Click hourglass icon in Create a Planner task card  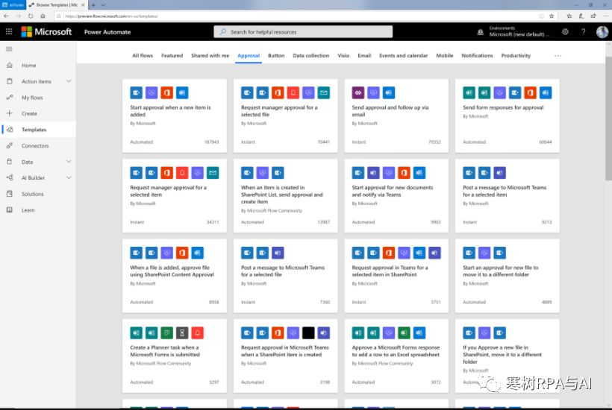[182, 332]
